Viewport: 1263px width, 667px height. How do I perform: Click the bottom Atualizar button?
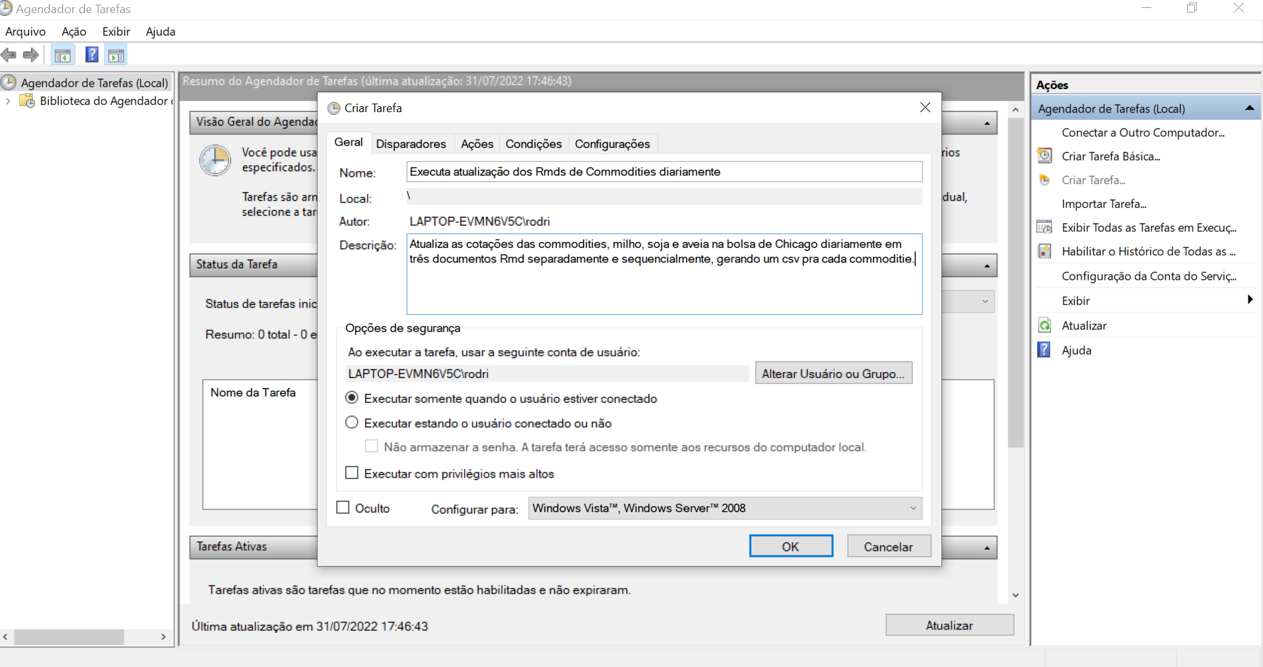point(949,625)
